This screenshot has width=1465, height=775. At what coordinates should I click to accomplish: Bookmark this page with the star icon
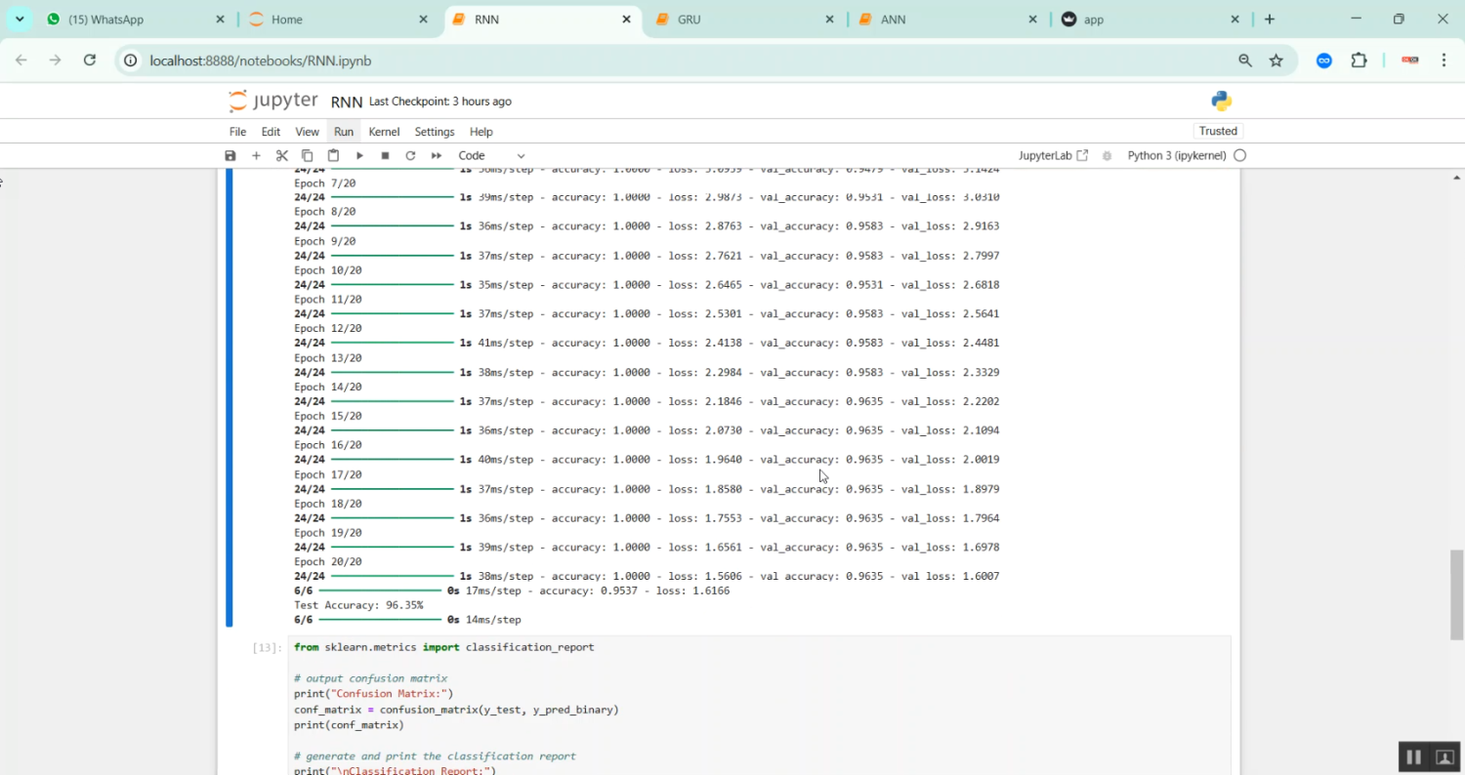click(1276, 61)
